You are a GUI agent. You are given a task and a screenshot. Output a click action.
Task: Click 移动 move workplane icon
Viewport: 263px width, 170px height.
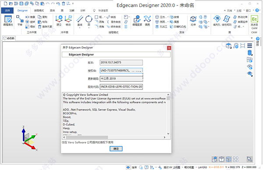pyautogui.click(x=68, y=21)
